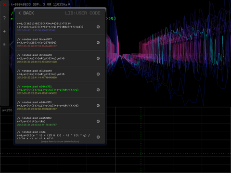Tap the plus icon in the sidebar
The width and height of the screenshot is (231, 173).
click(4, 31)
